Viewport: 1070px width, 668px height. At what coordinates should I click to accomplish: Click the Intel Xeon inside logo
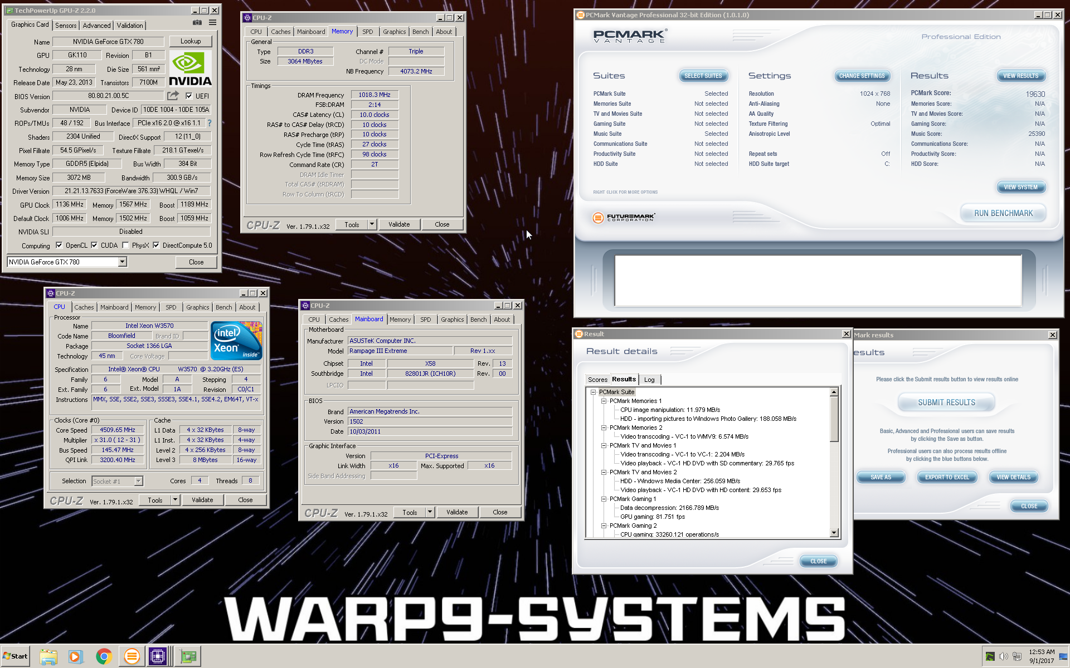[x=236, y=341]
